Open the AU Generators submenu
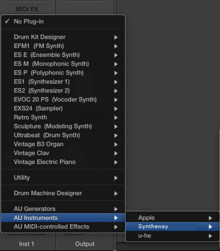 point(63,209)
